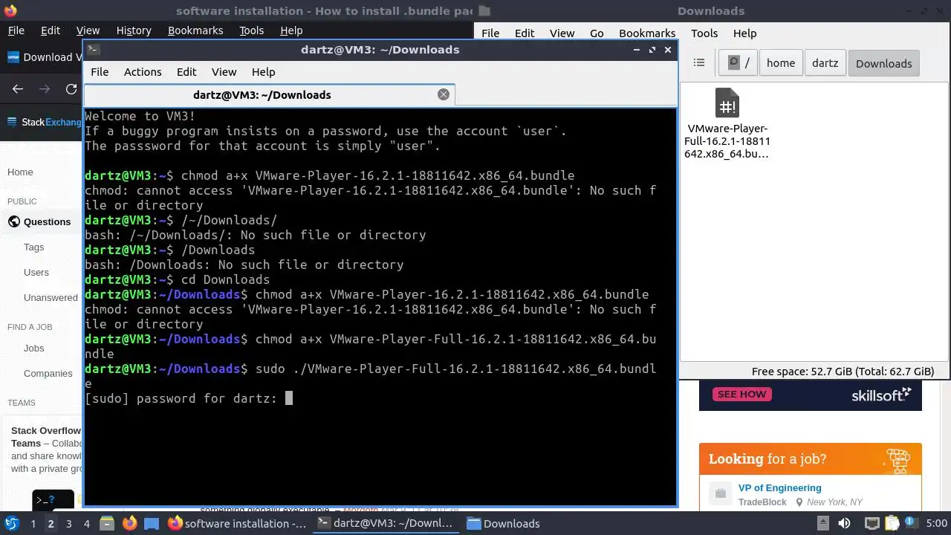Click sudo password prompt in terminal

coord(181,398)
